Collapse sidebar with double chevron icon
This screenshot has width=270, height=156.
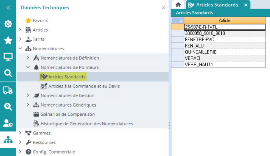coord(8,8)
